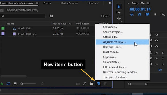Image resolution: width=167 pixels, height=95 pixels.
Task: Switch to the Media Browser tab
Action: 69,3
